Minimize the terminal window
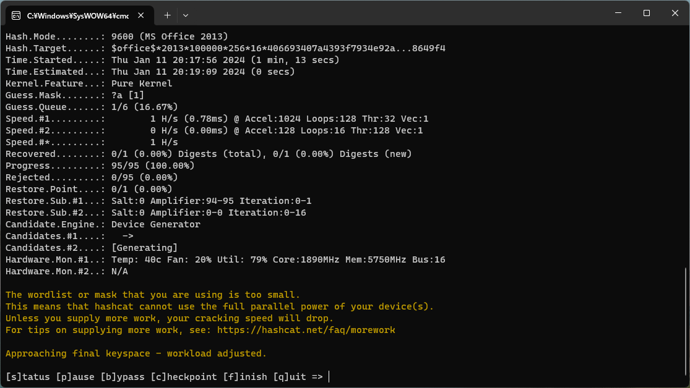 618,13
